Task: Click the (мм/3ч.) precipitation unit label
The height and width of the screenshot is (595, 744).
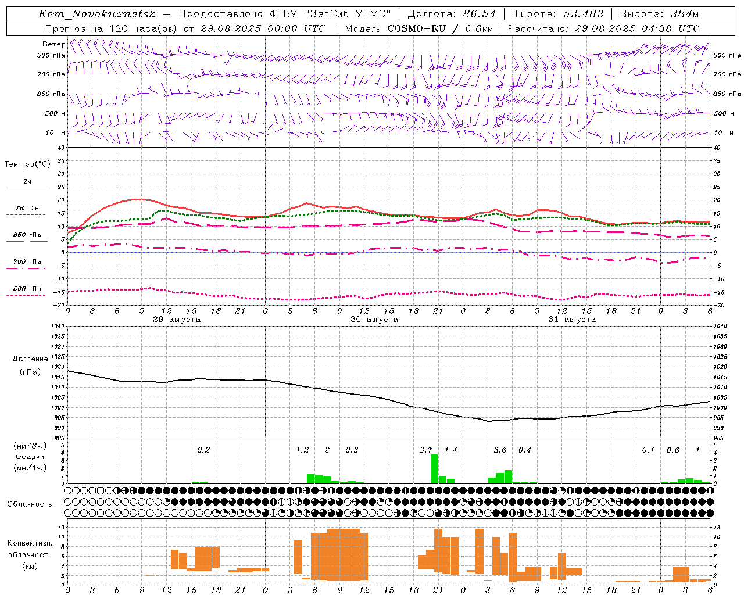Action: coord(30,446)
